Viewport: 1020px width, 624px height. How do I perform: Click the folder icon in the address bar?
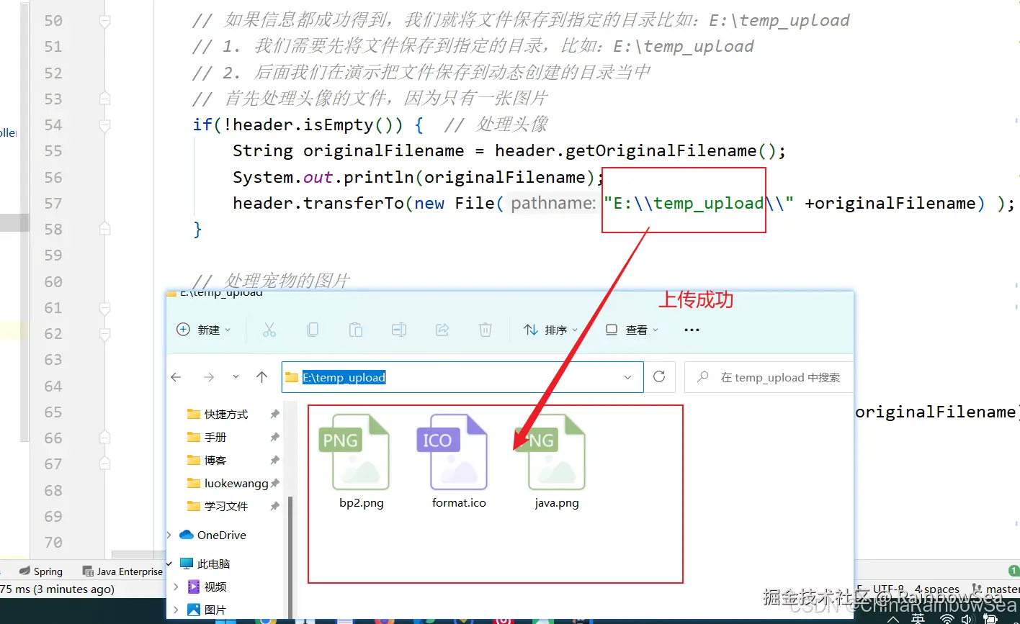click(x=292, y=377)
